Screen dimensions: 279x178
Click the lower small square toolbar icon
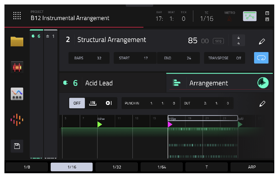point(267,19)
